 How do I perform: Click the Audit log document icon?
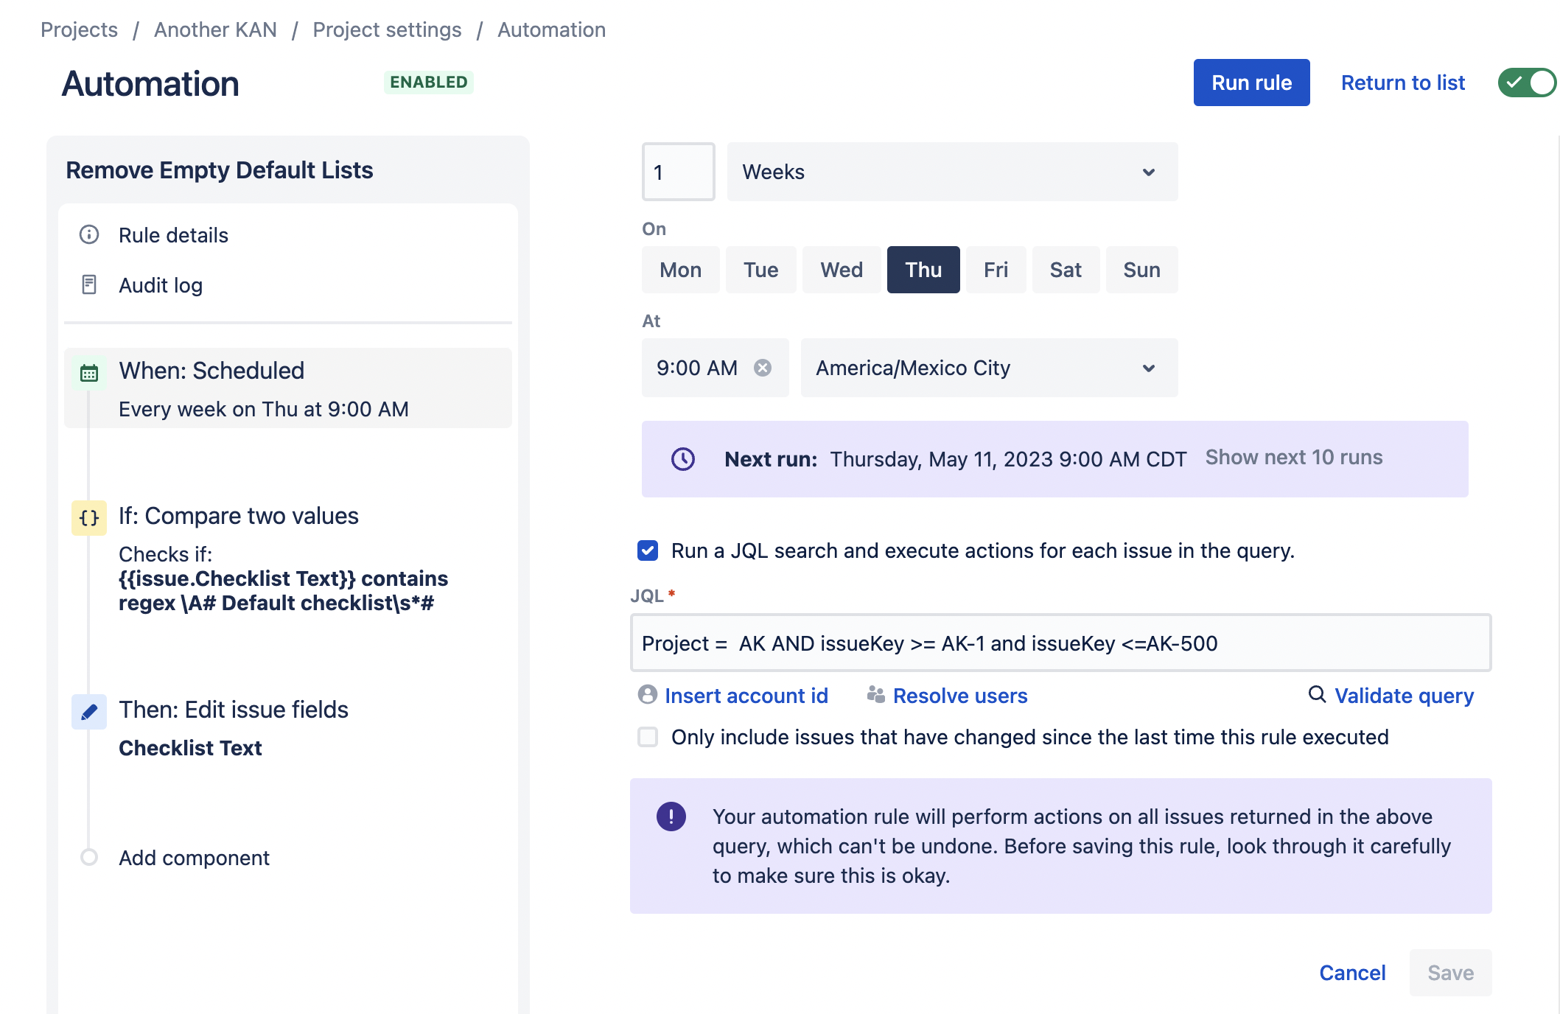coord(89,284)
